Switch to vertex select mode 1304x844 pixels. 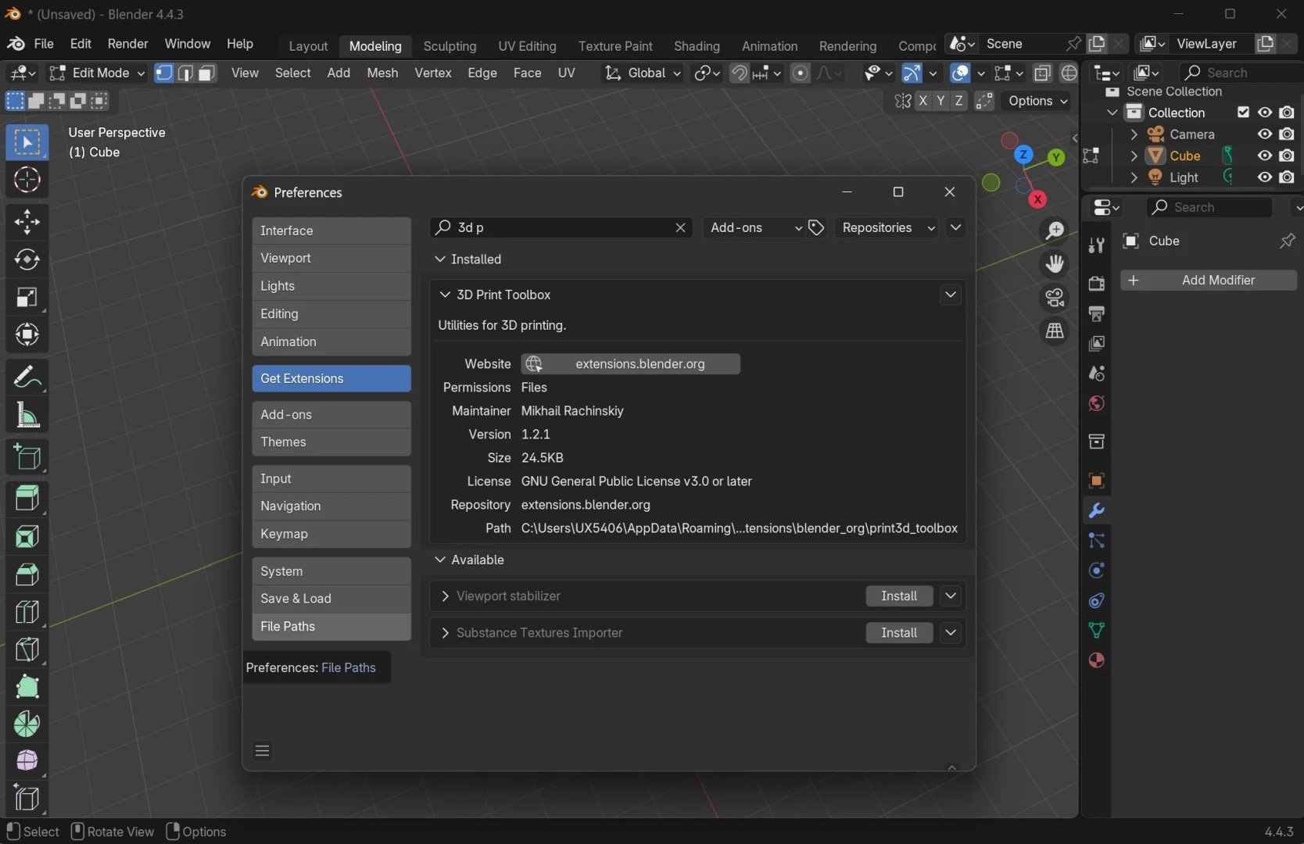(x=164, y=73)
